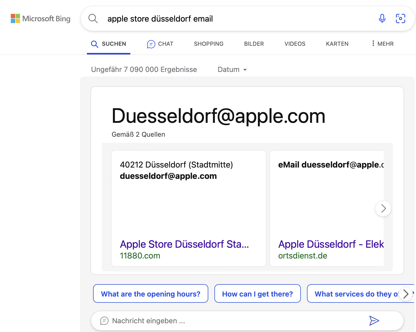Go to the VIDEOS tab
416x332 pixels.
[x=295, y=44]
